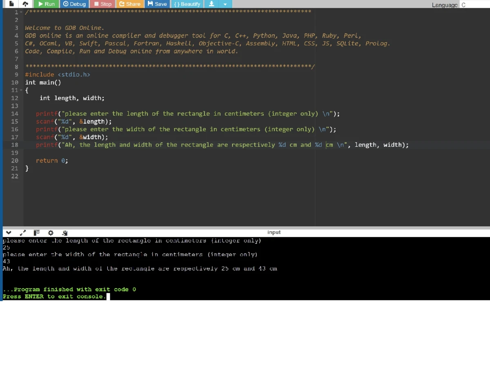Viewport: 490px width, 378px height.
Task: Click closing brace on line 21
Action: (27, 168)
